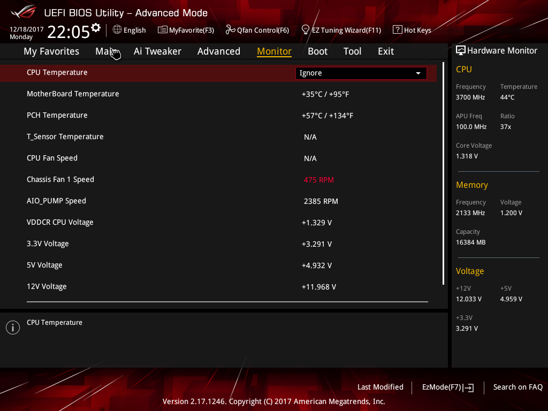The width and height of the screenshot is (548, 411).
Task: Open the My Favorites tab
Action: click(51, 51)
